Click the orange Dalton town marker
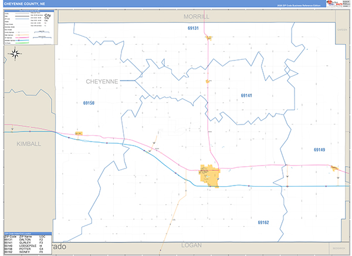This screenshot has width=352, height=256. point(209,38)
